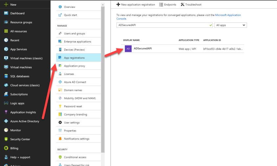The width and height of the screenshot is (277, 166).
Task: Open the Licenses menu item
Action: click(x=79, y=74)
